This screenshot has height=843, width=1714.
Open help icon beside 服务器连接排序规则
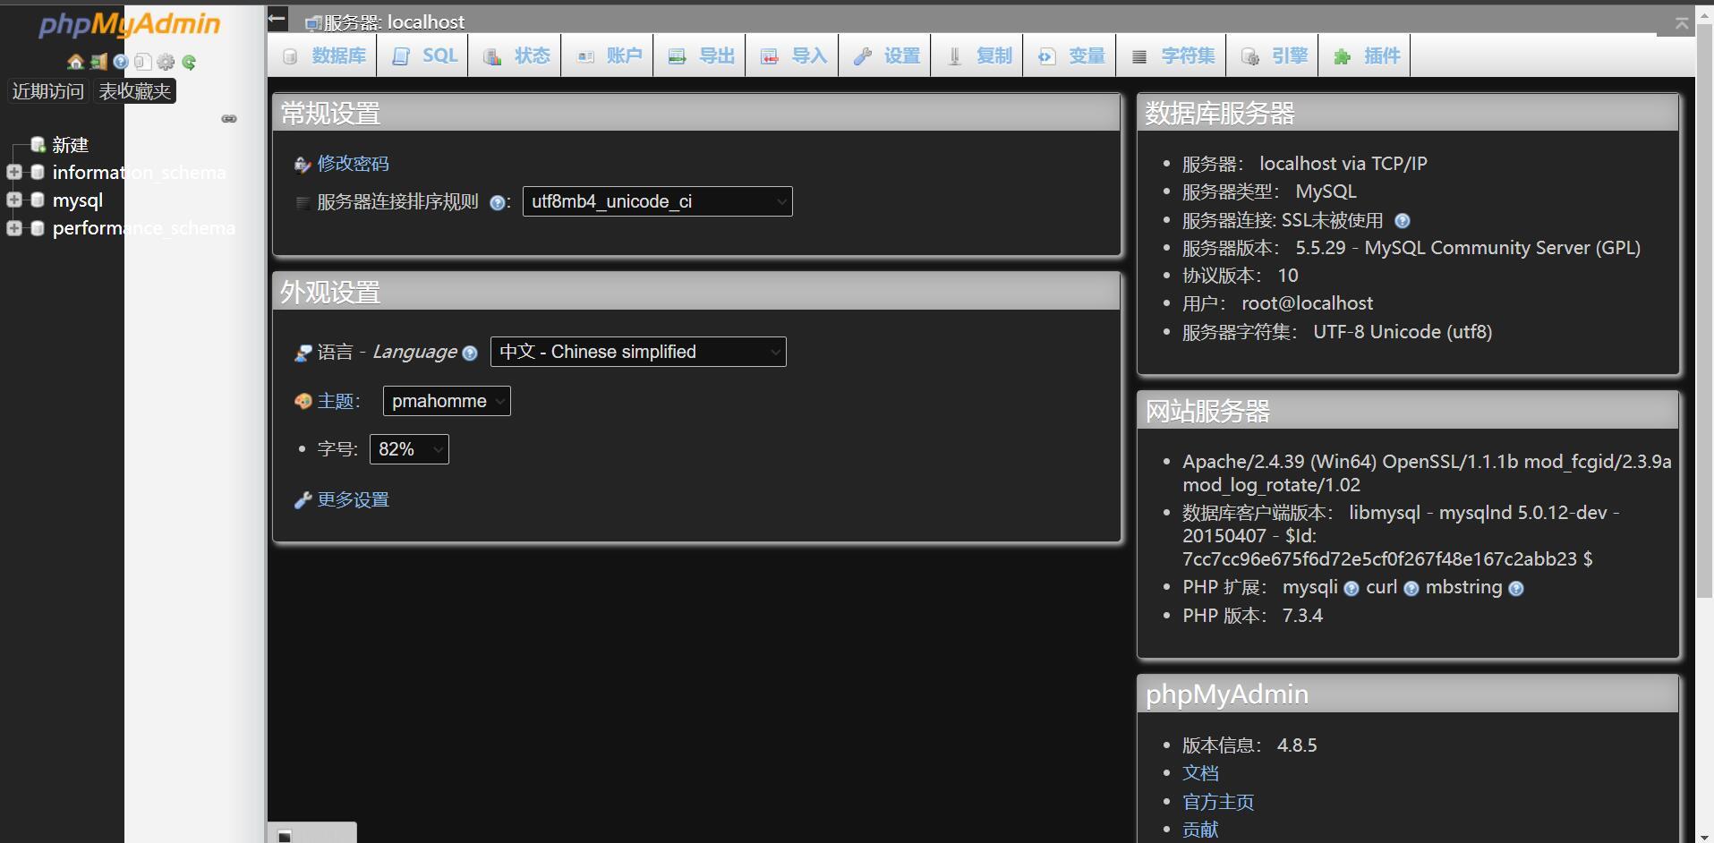coord(497,203)
